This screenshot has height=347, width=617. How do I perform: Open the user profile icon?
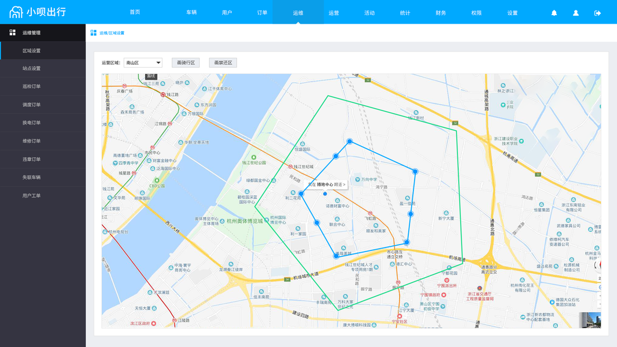click(576, 13)
